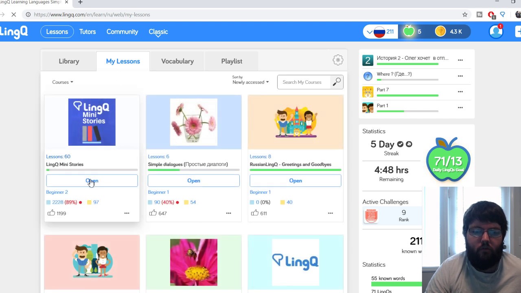Open a new browser tab
Viewport: 521px width, 293px height.
pos(80,2)
